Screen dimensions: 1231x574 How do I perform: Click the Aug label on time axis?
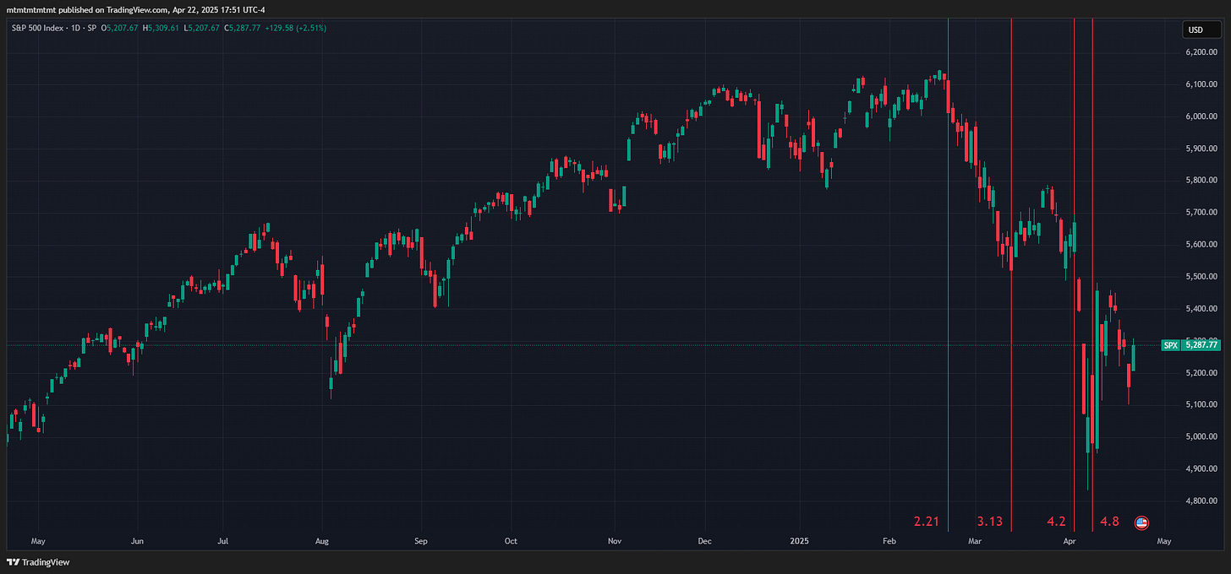point(322,539)
